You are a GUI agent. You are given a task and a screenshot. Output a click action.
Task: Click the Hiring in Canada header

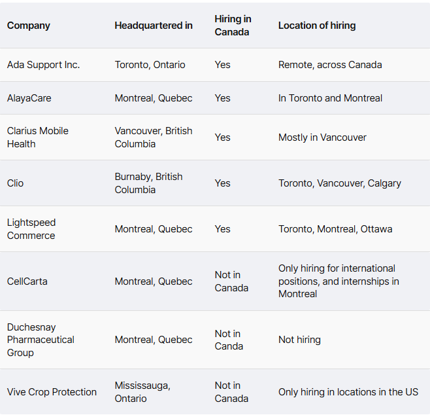232,26
